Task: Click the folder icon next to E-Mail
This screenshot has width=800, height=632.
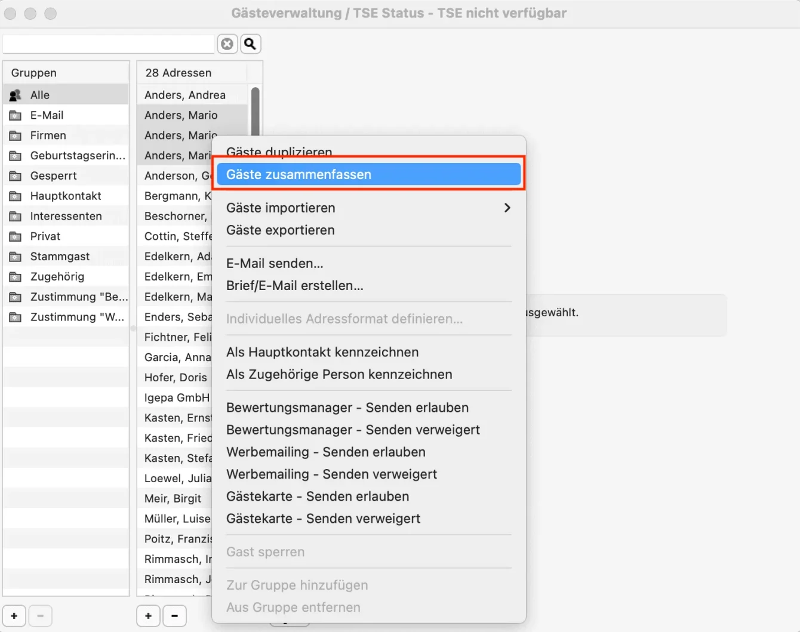Action: tap(16, 115)
